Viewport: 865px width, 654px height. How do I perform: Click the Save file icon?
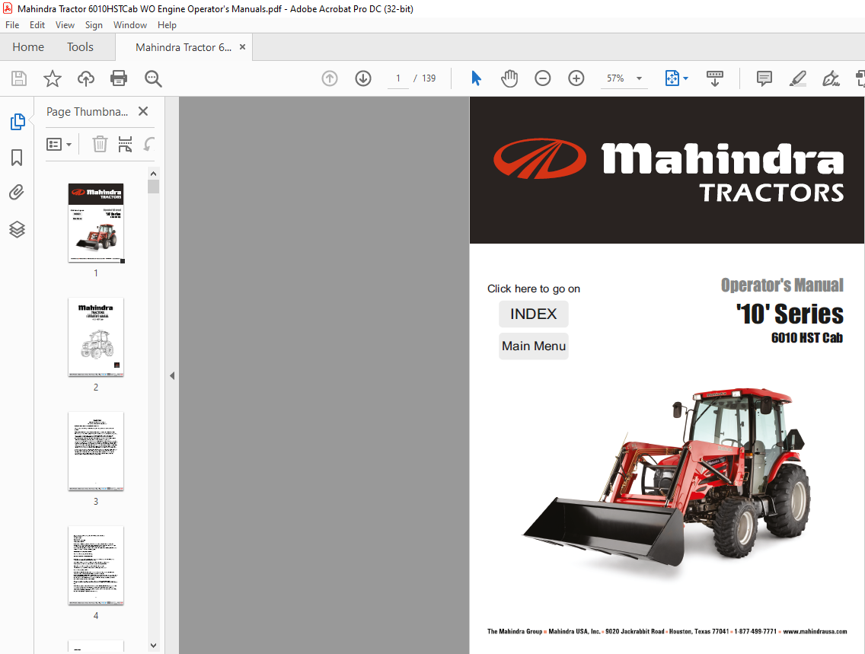coord(19,78)
